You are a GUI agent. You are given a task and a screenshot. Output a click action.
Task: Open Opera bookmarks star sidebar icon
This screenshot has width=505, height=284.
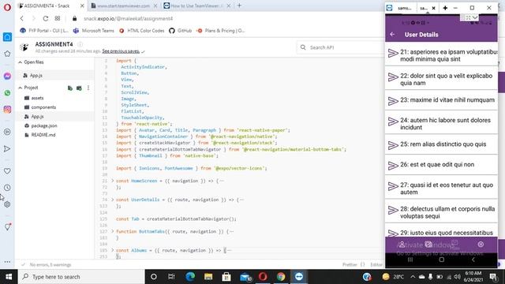tap(7, 54)
